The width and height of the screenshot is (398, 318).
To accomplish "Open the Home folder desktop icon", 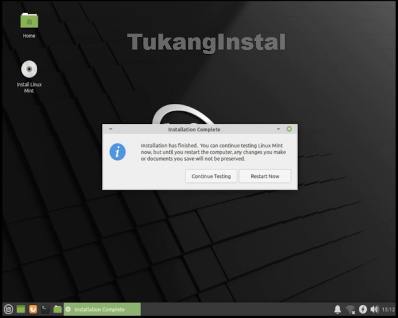I will click(x=29, y=26).
